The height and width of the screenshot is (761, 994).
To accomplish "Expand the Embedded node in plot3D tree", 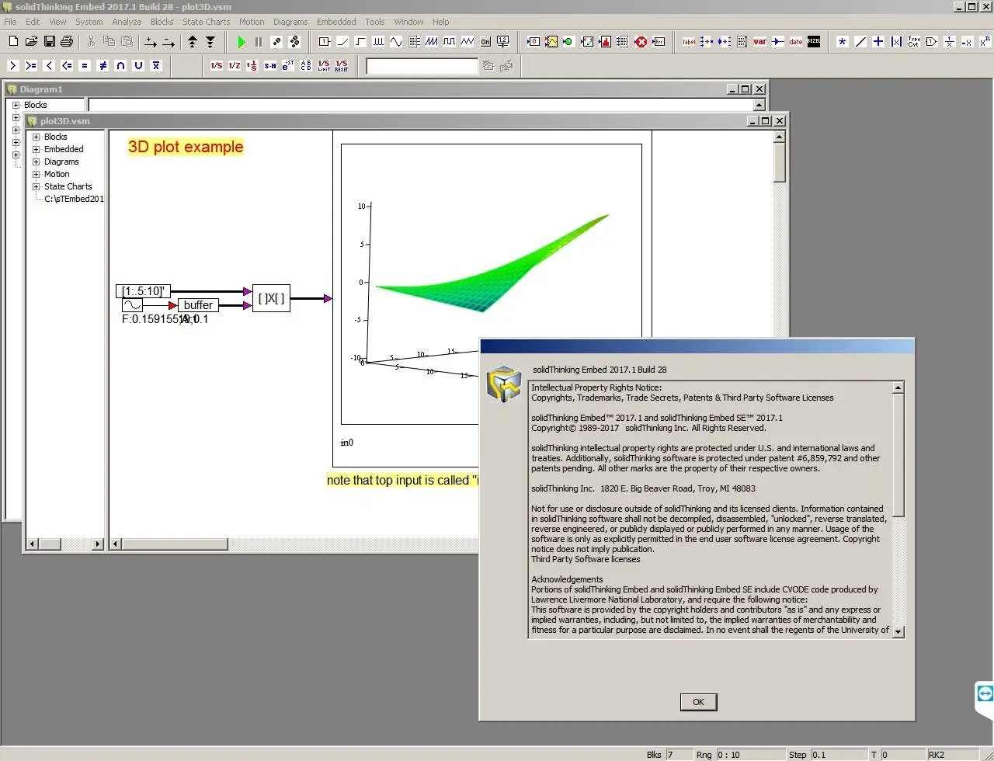I will tap(36, 149).
